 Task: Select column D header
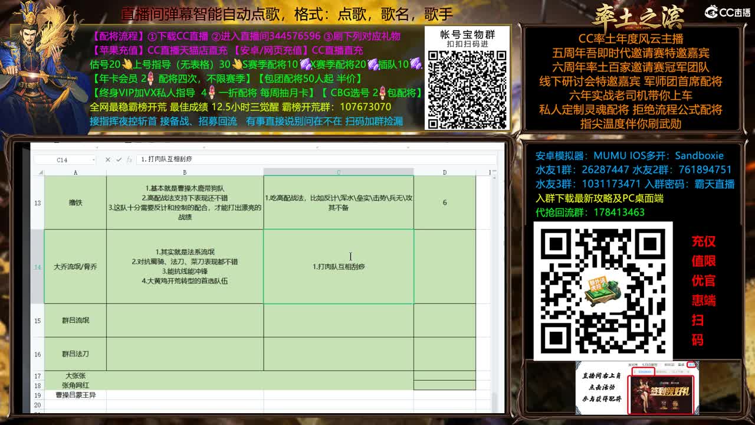point(445,172)
